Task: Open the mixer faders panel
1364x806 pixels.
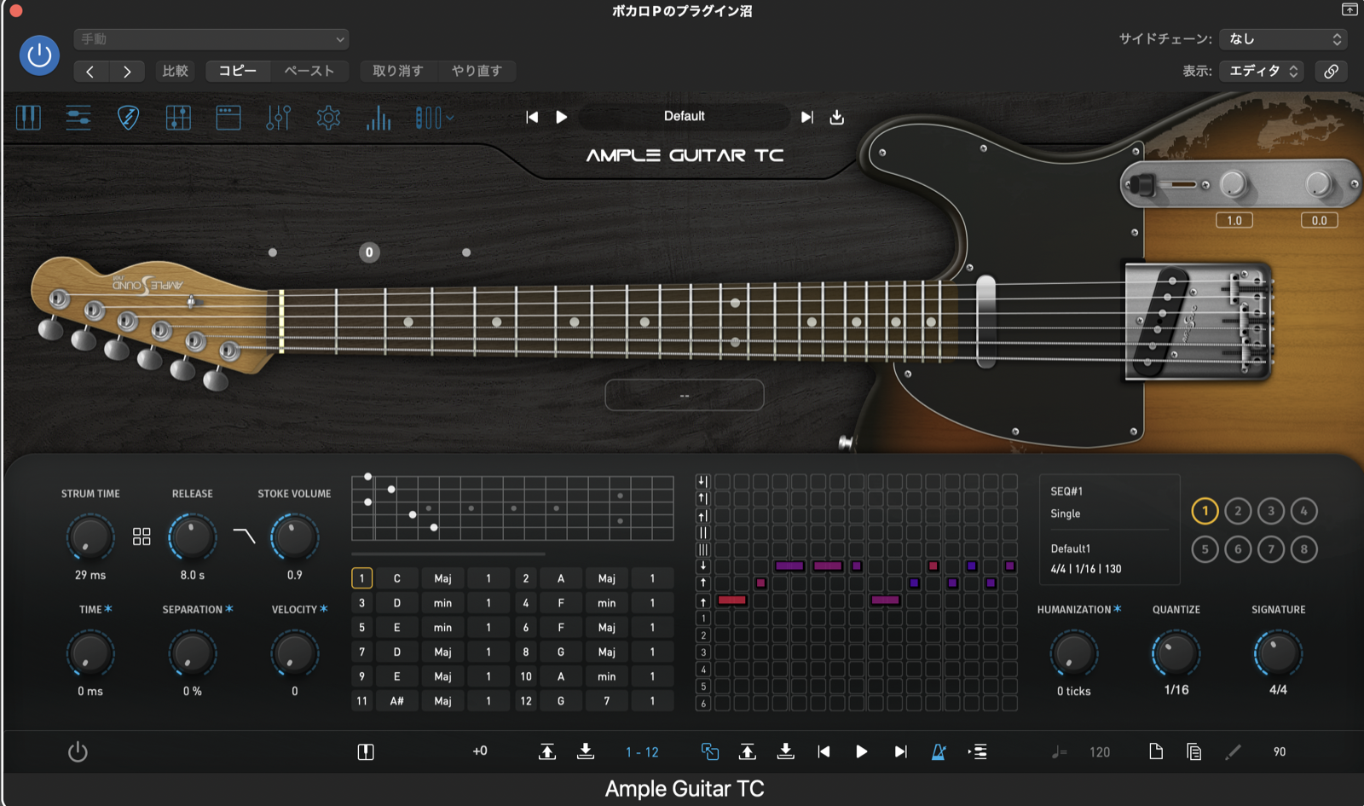Action: pos(279,117)
